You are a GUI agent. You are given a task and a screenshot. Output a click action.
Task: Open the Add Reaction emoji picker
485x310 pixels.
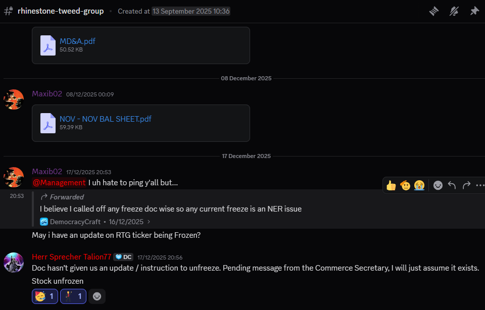coord(438,185)
